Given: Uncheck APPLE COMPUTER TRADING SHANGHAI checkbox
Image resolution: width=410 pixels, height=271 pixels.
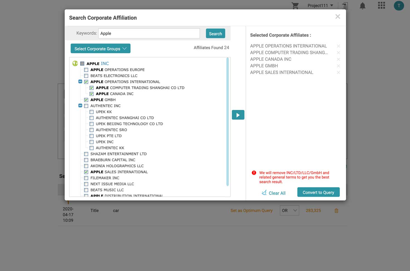Looking at the screenshot, I should [91, 88].
